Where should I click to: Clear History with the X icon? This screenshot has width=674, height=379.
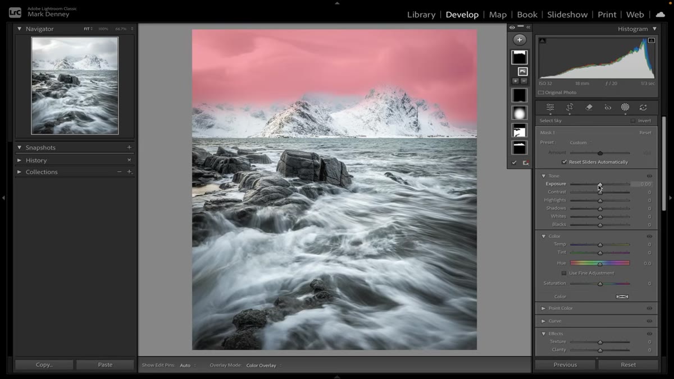(x=129, y=160)
